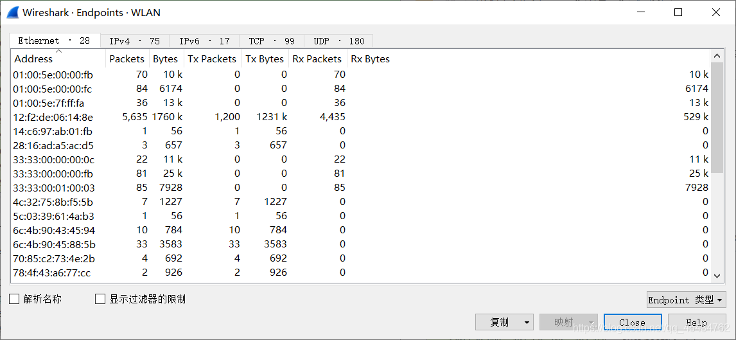Select row 33:33:00:00:00:fb
This screenshot has height=340, width=736.
tap(360, 174)
